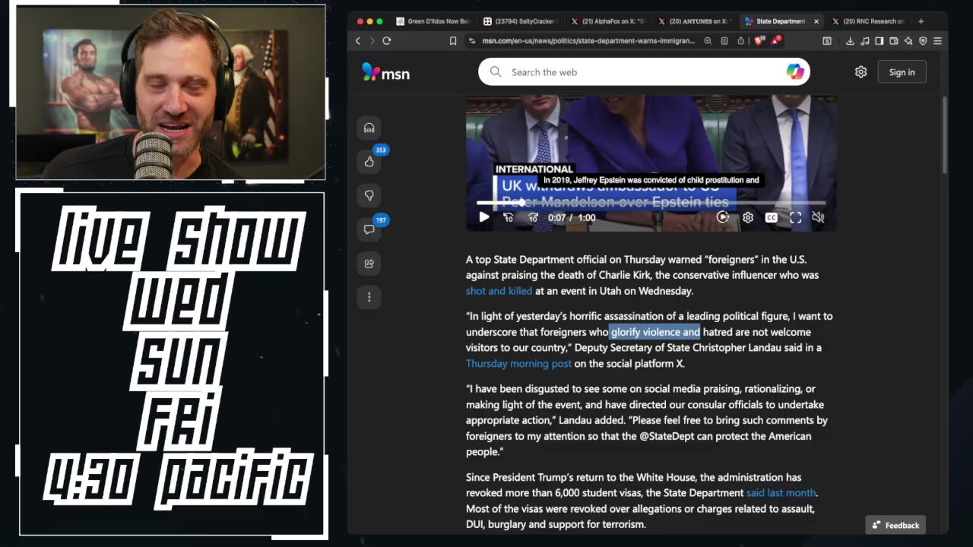Open VPN shield toolbar icon

(x=923, y=41)
